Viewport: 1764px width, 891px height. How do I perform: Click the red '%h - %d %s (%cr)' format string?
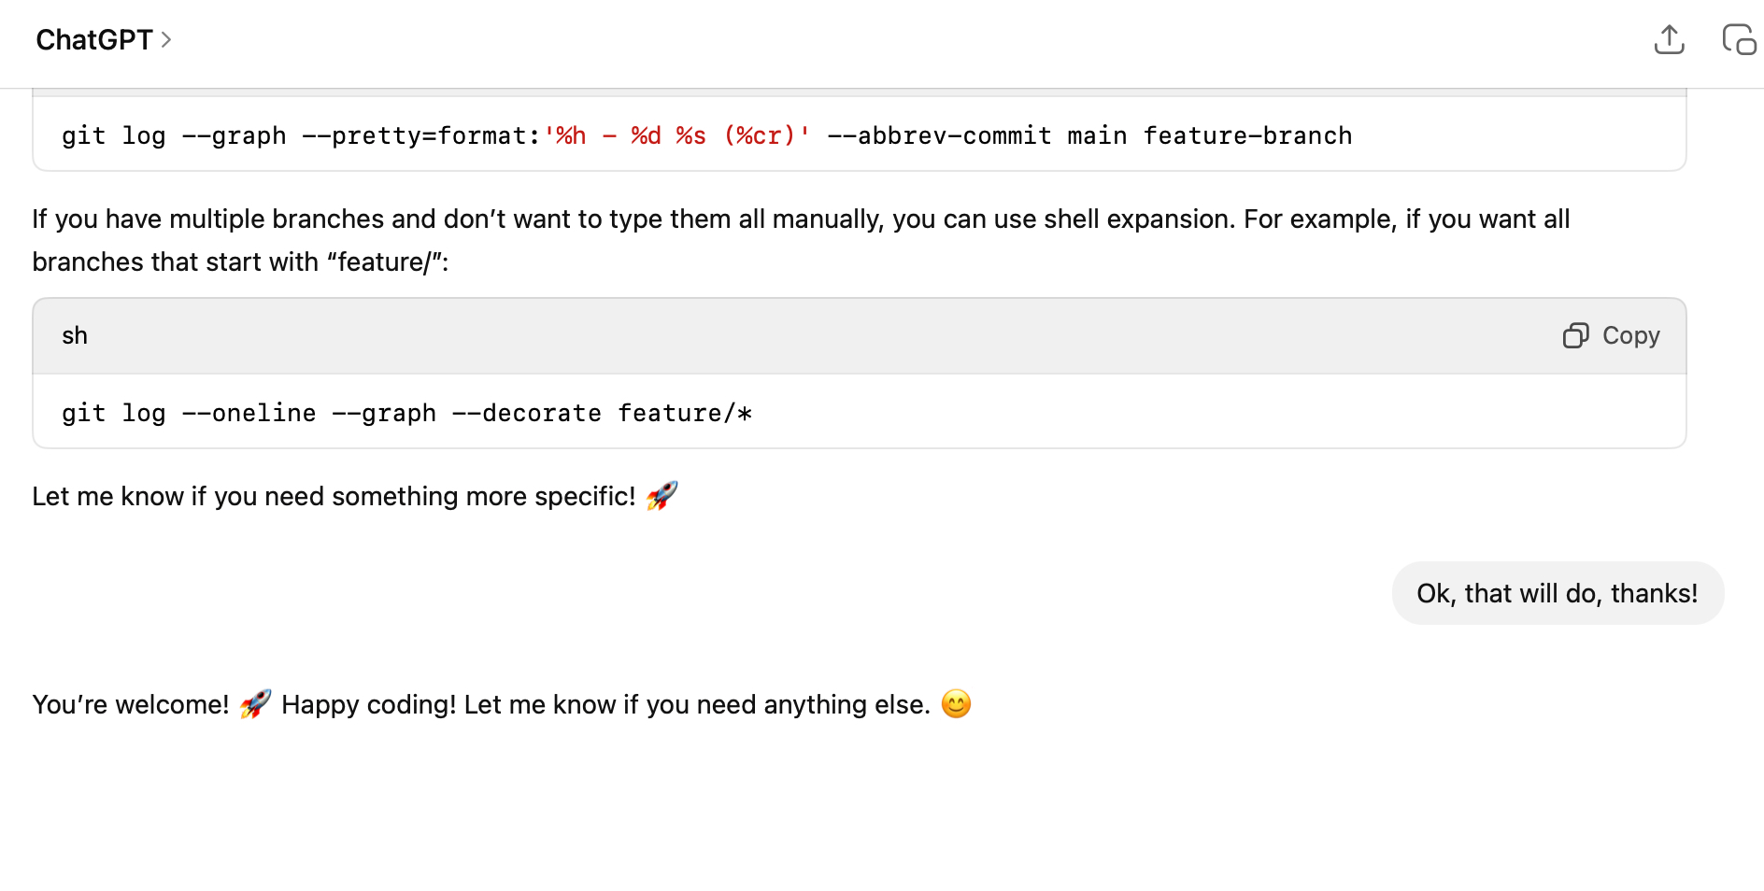pos(676,136)
